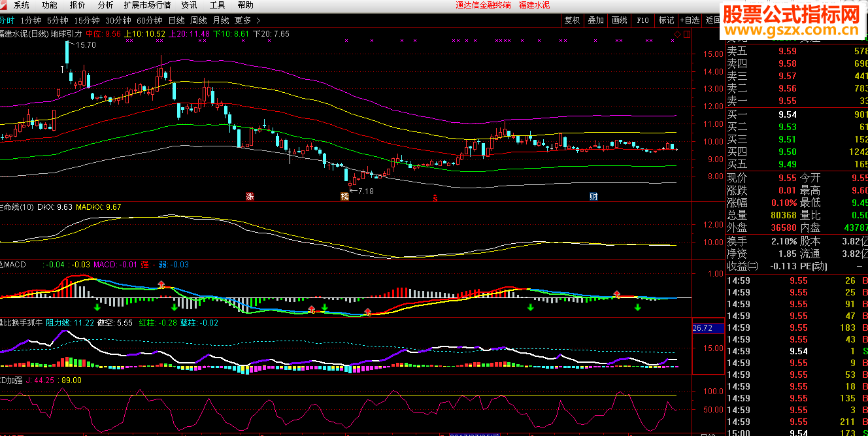Click the red diamond icon above price axis
The width and height of the screenshot is (868, 436).
(x=677, y=34)
